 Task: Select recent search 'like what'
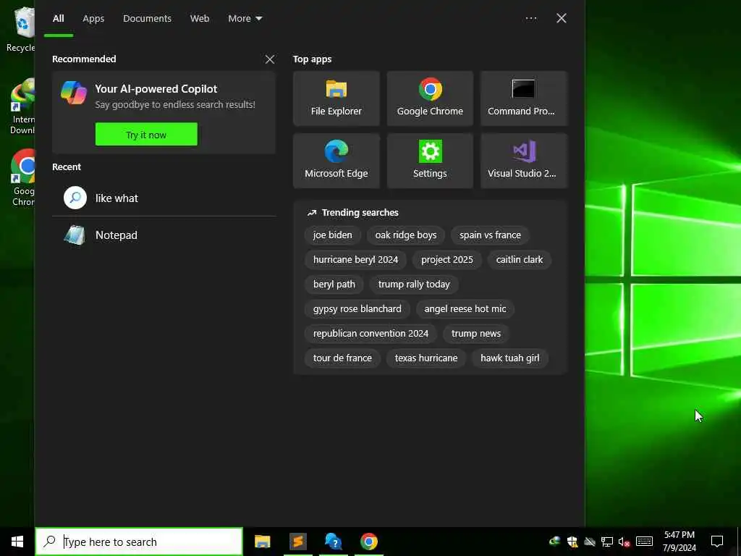[164, 198]
